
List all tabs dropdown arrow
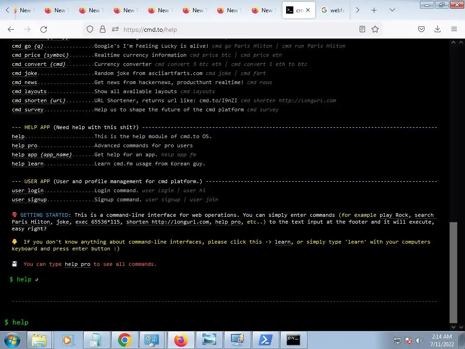point(392,10)
